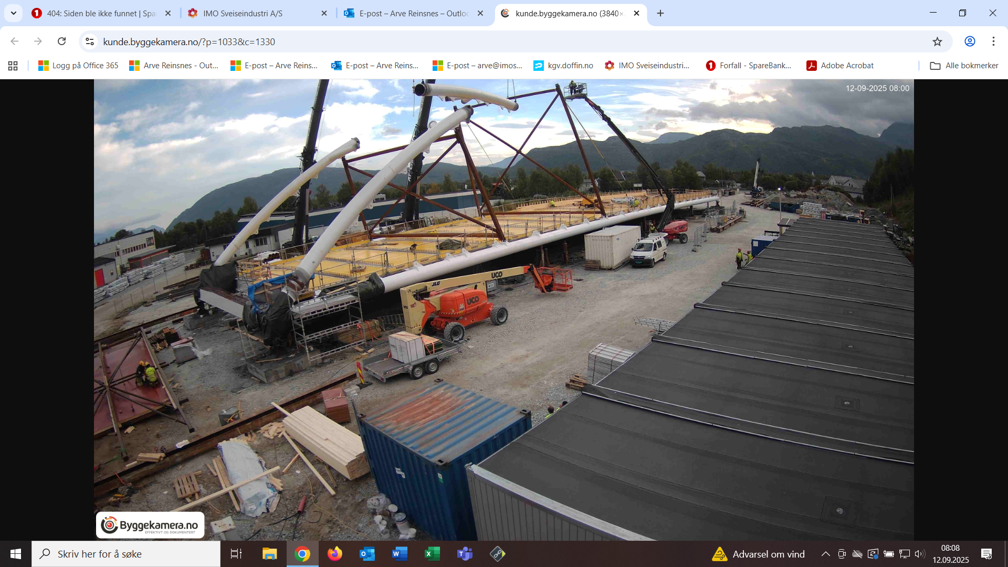
Task: Click the site information icon in address bar
Action: click(90, 41)
